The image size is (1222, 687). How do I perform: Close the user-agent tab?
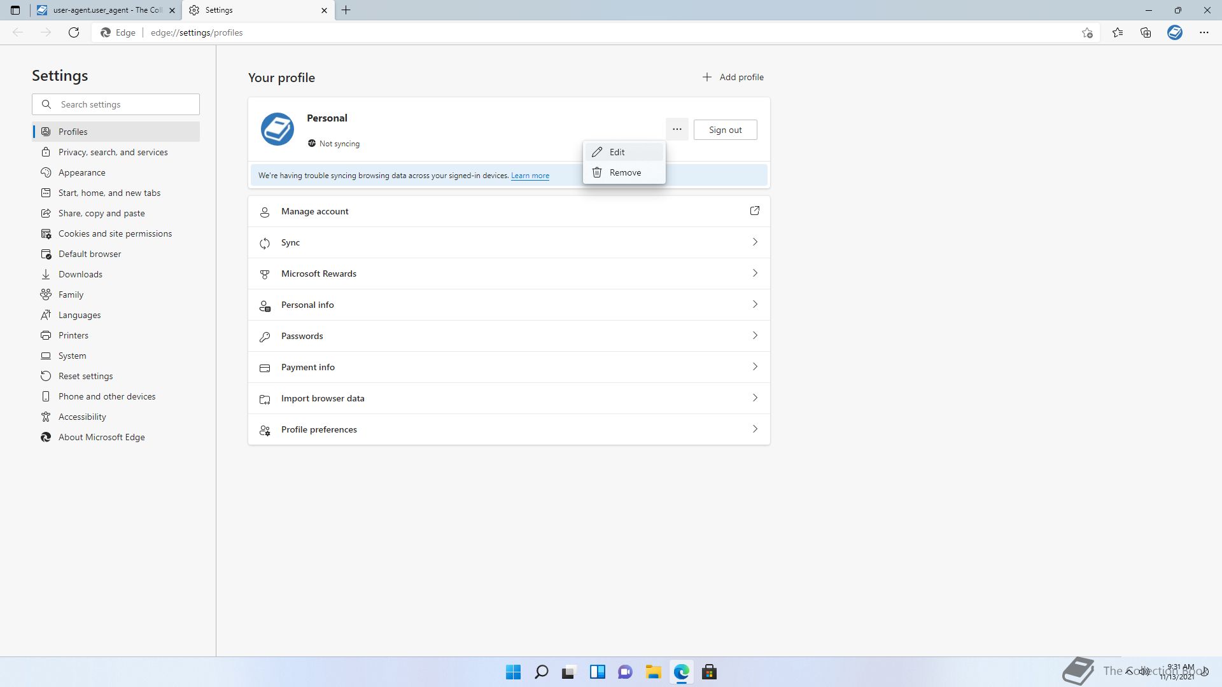(x=172, y=10)
